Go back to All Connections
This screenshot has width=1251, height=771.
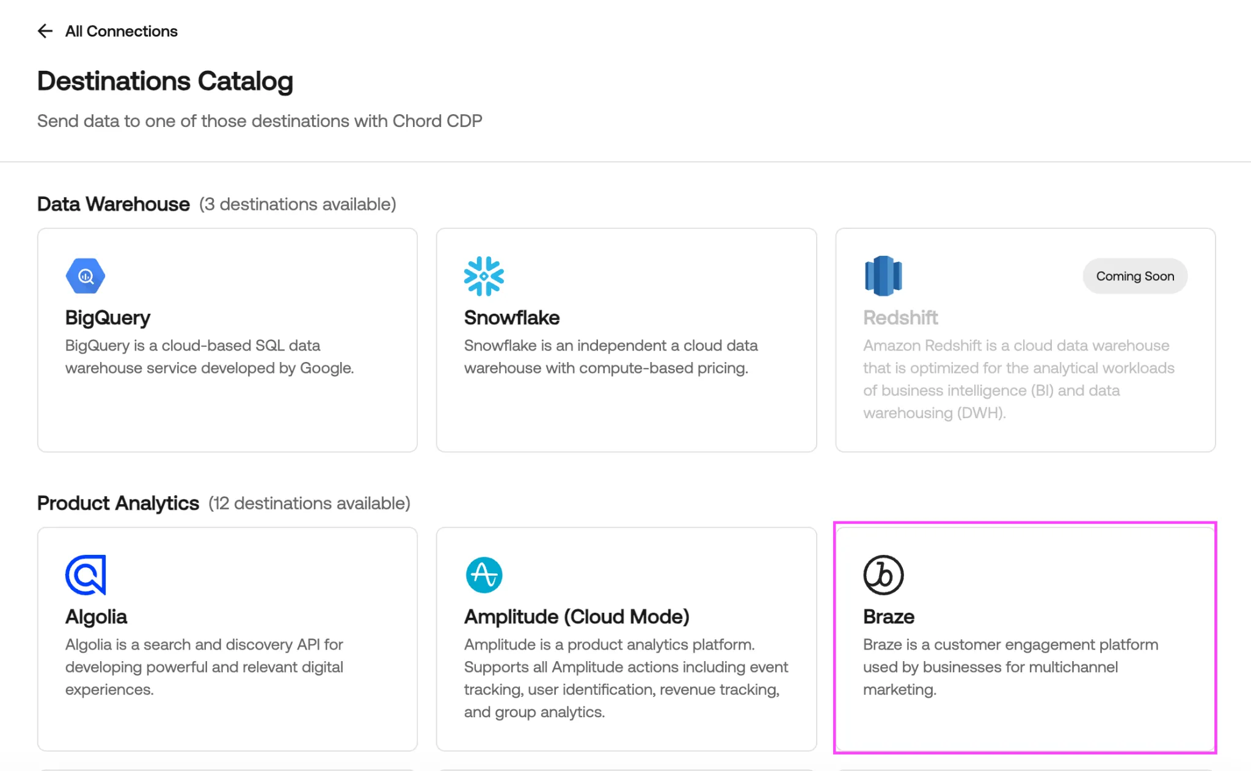(121, 31)
